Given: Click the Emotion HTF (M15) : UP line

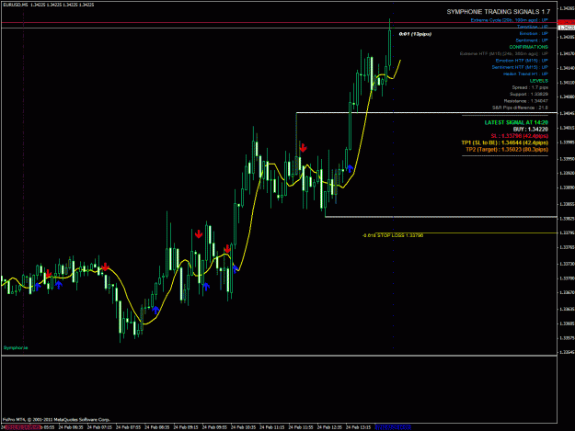Looking at the screenshot, I should coord(522,61).
